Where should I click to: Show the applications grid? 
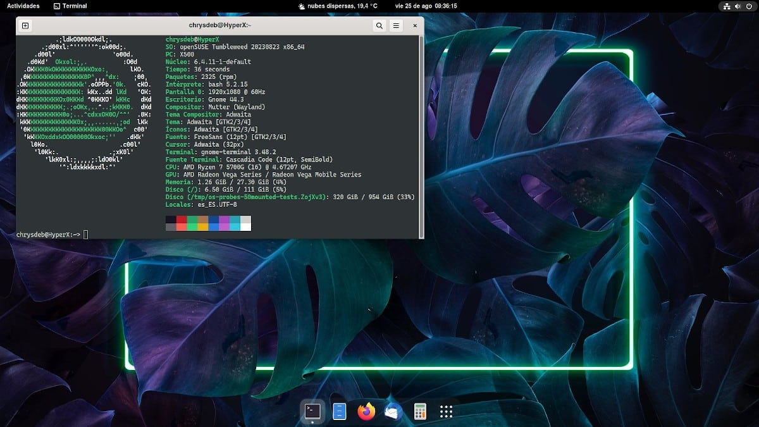tap(446, 412)
